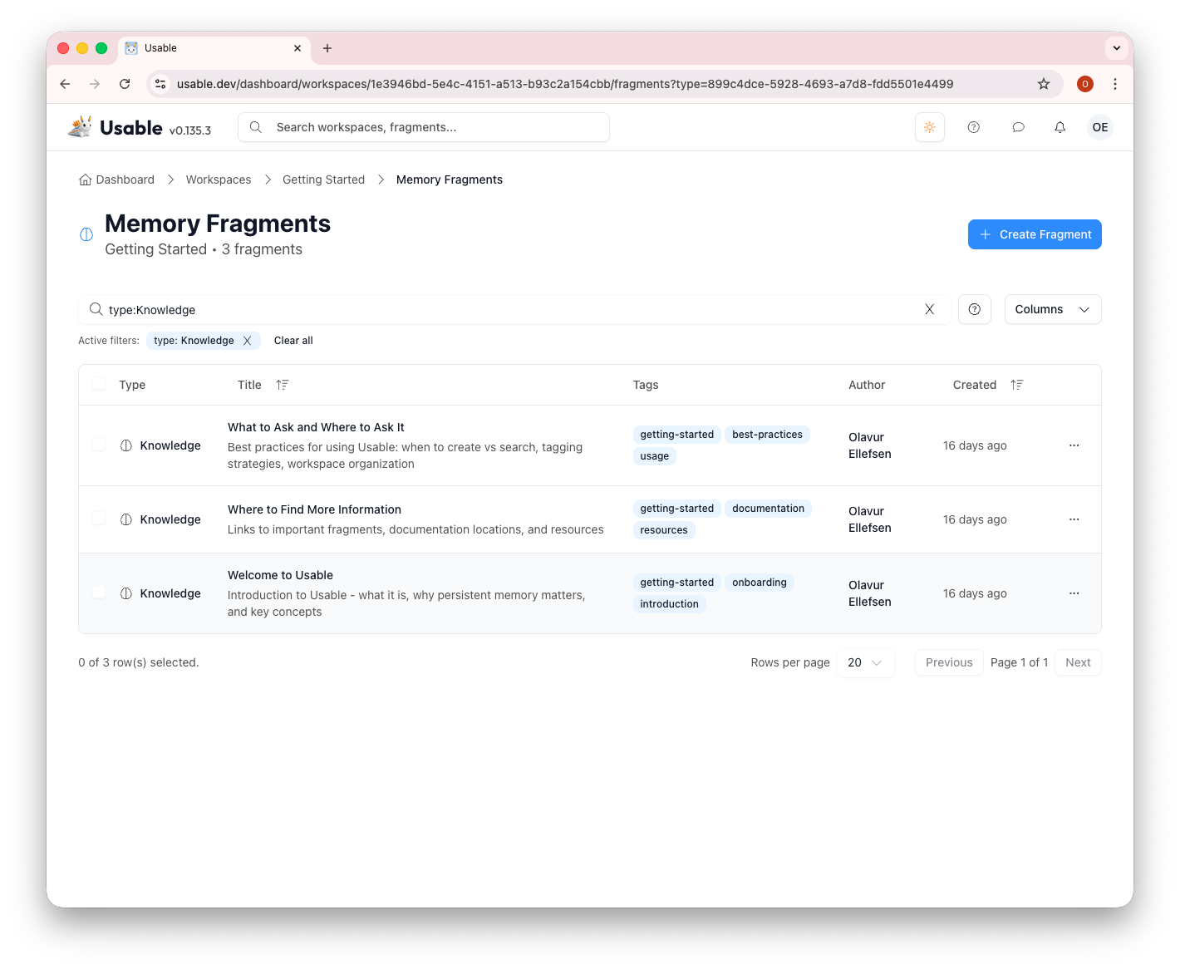Click the search filter help icon
Image resolution: width=1180 pixels, height=969 pixels.
click(x=974, y=308)
